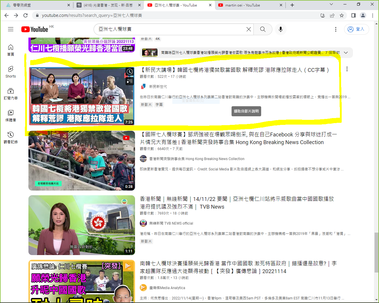Viewport: 379px width, 303px height.
Task: Open 無綫新聞 TVB NEWS official channel
Action: pyautogui.click(x=171, y=223)
